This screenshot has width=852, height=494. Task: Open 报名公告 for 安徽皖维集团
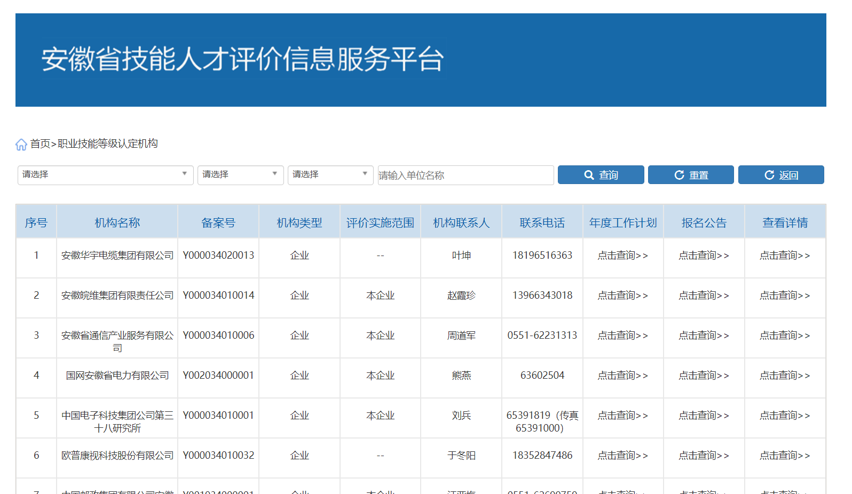coord(704,296)
